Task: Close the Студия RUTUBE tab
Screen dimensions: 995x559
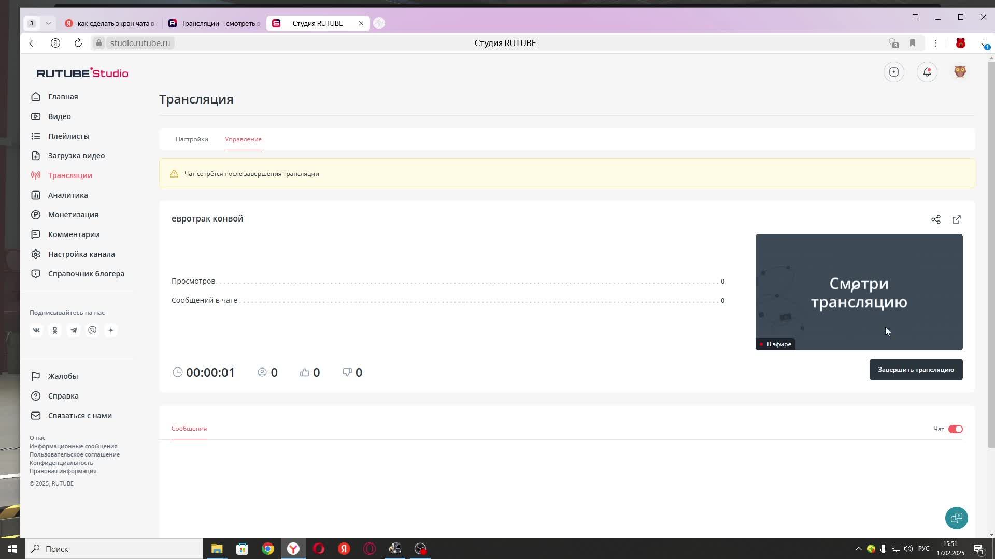Action: 361,23
